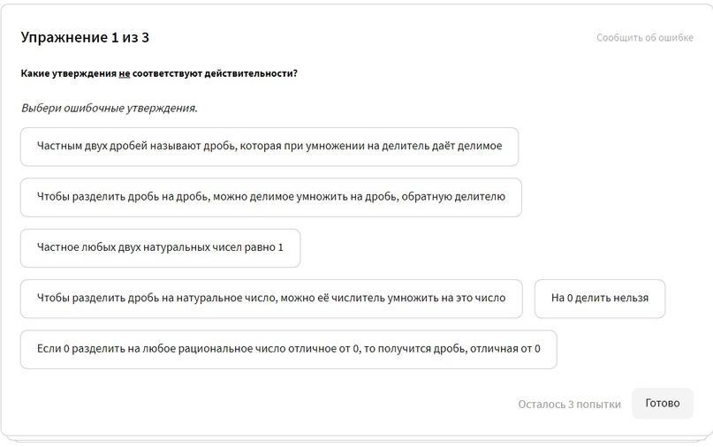713x447 pixels.
Task: Click the "Упражнение 1 из 3" heading
Action: pos(85,37)
